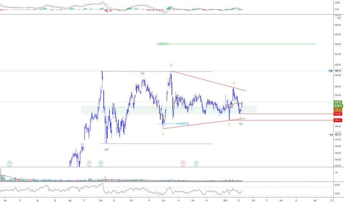Select the 0.618(497.93) Fibonacci label
This screenshot has height=203, width=344.
pos(183,124)
